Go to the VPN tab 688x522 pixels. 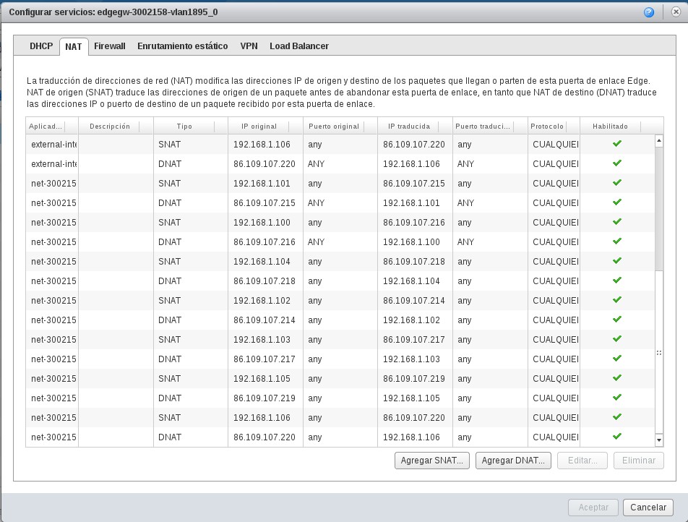(249, 46)
